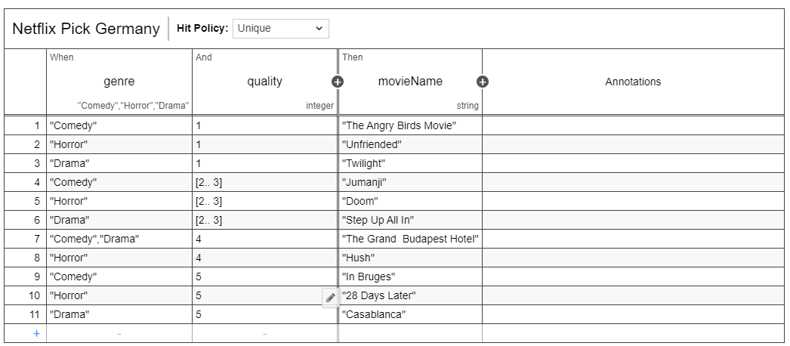The height and width of the screenshot is (346, 790).
Task: Edit the "Jumanji" output cell
Action: pyautogui.click(x=410, y=182)
